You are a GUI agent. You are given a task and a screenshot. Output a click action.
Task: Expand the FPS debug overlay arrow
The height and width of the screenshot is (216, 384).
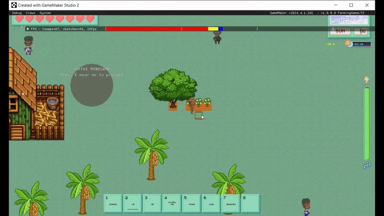28,29
